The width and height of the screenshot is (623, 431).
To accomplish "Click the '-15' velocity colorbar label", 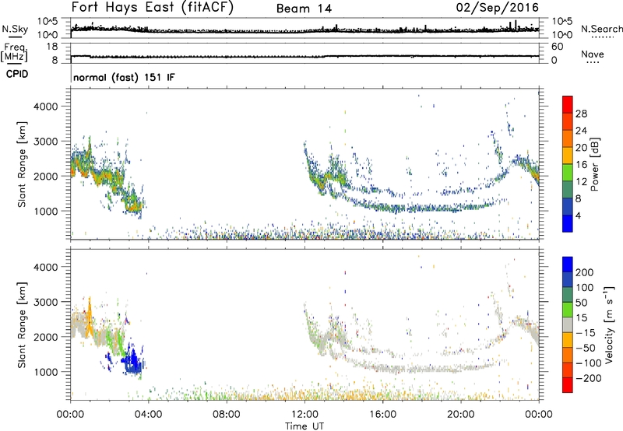I will coord(585,332).
